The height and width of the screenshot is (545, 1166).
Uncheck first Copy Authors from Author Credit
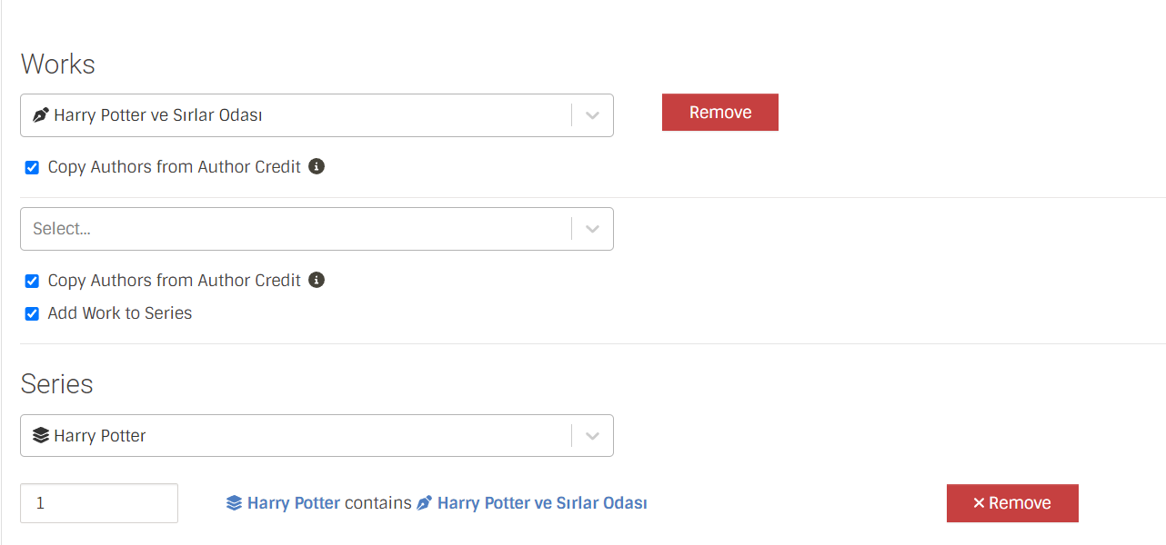(32, 168)
